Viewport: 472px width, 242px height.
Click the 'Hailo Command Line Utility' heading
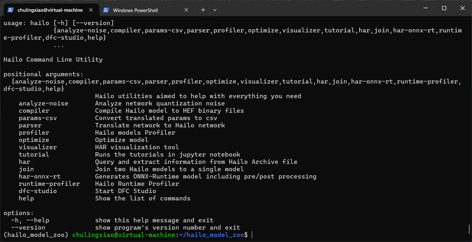53,59
